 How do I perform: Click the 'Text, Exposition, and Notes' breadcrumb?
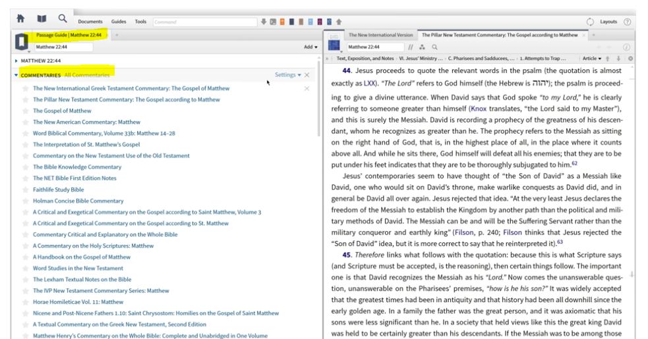click(x=365, y=59)
